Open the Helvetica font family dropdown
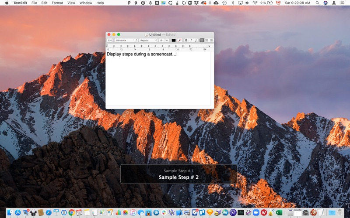The image size is (350, 218). click(x=126, y=40)
